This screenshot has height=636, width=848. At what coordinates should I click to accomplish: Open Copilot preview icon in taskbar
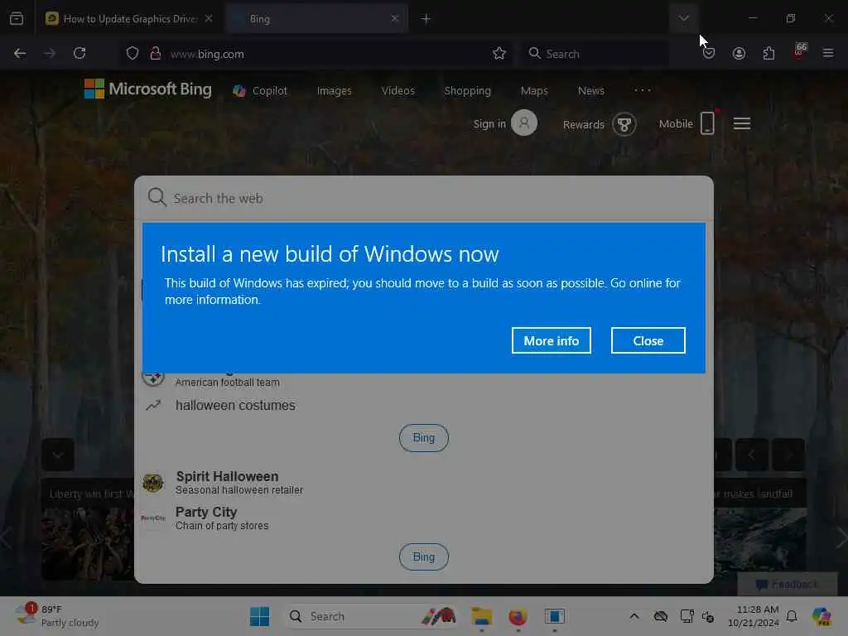point(821,616)
